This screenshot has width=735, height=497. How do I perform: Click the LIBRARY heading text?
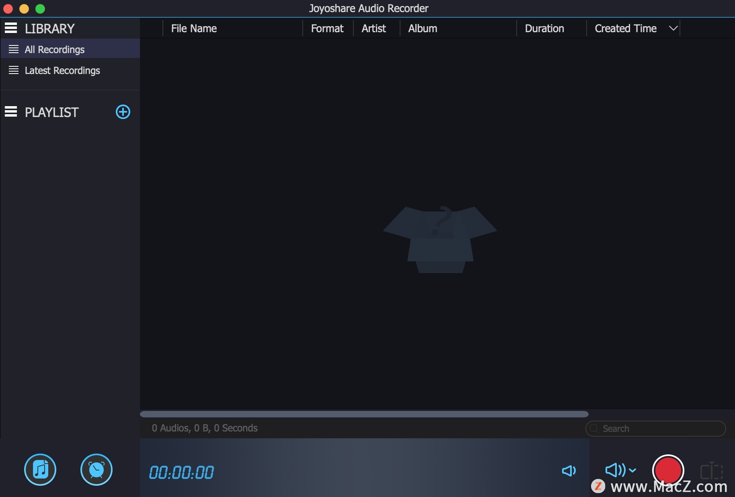(x=50, y=29)
